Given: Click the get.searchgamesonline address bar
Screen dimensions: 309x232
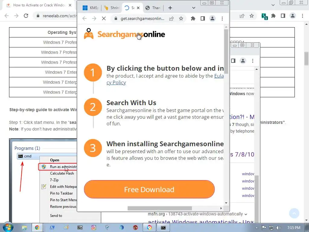Looking at the screenshot, I should tap(142, 18).
